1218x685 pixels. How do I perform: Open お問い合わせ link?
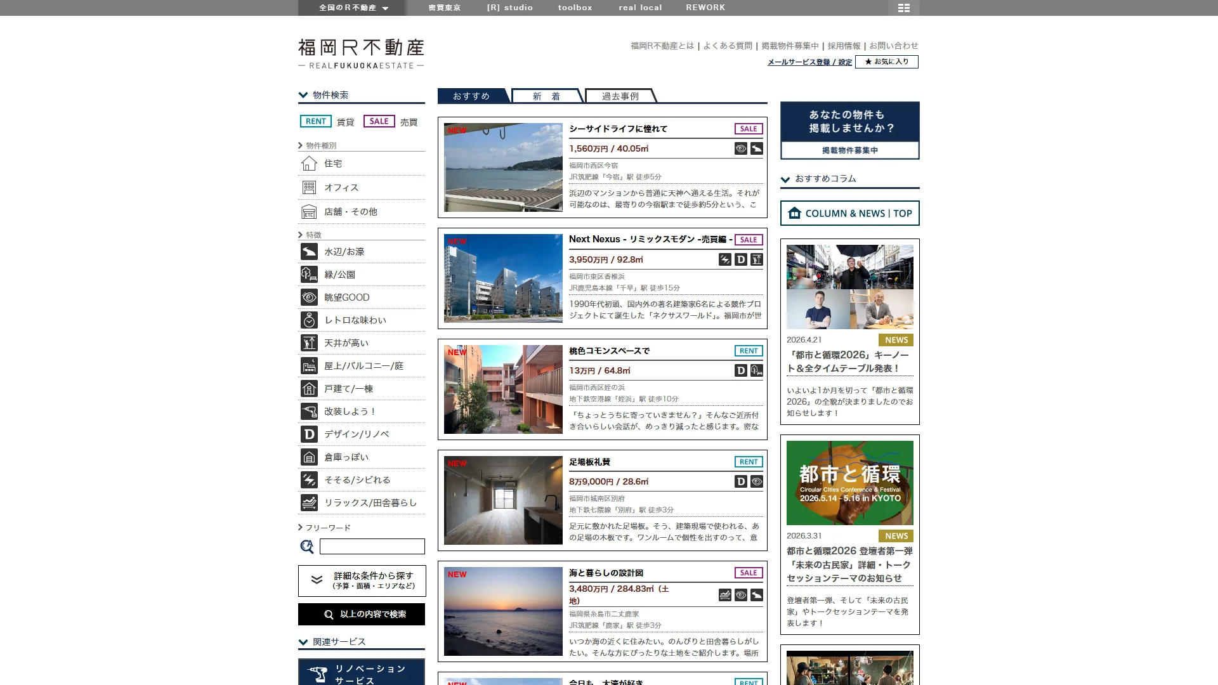pos(894,46)
